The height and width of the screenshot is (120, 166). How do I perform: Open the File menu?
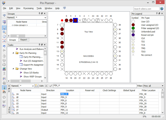pos(5,8)
